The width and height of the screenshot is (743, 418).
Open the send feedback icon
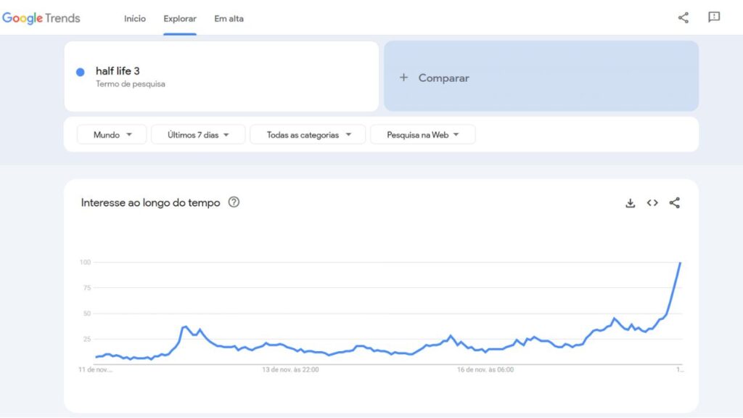pyautogui.click(x=714, y=17)
